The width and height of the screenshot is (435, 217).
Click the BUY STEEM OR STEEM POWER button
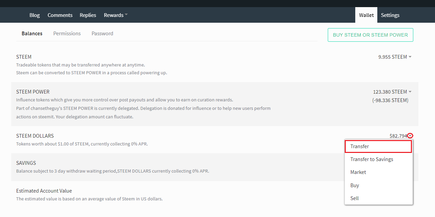tap(371, 35)
